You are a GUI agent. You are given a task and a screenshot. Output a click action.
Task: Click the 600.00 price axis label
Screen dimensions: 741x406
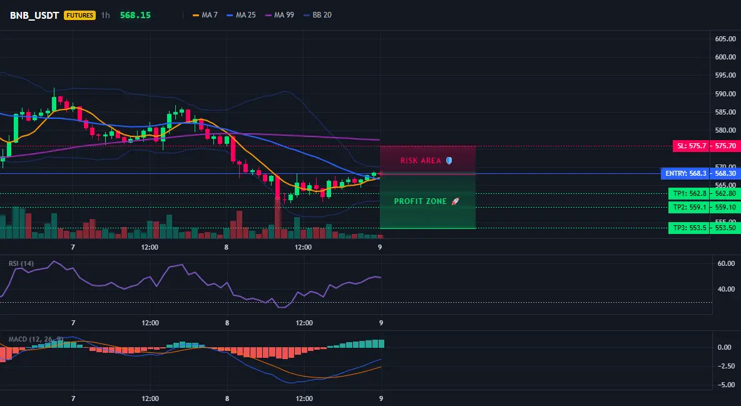point(725,57)
